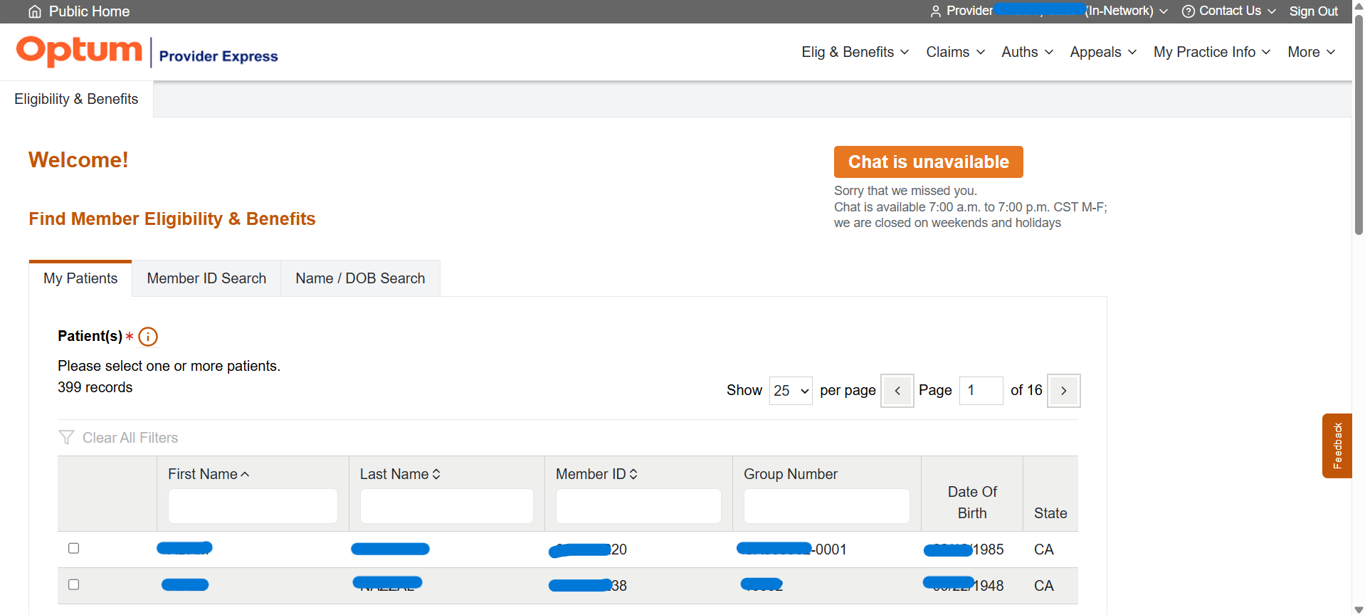Screen dimensions: 1365x615
Task: Click the First Name filter field
Action: (x=253, y=506)
